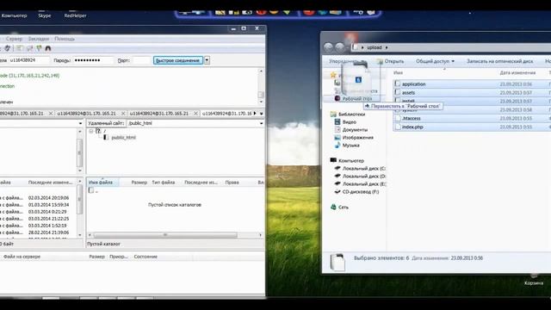The width and height of the screenshot is (551, 310).
Task: Select local row dated 02.03.2014 20:19:06
Action: point(39,198)
